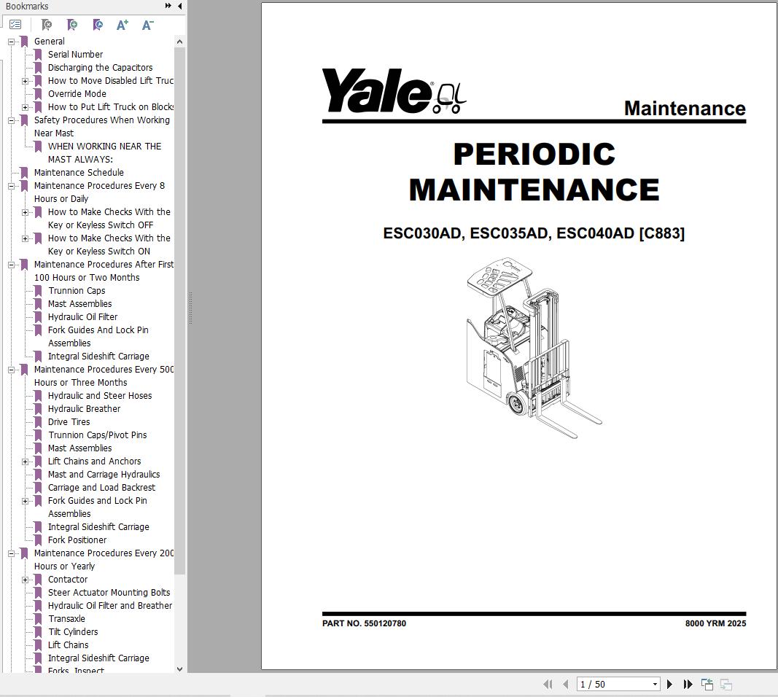Click the expand panels chevron in Bookmarks header
Image resolution: width=778 pixels, height=697 pixels.
(167, 6)
